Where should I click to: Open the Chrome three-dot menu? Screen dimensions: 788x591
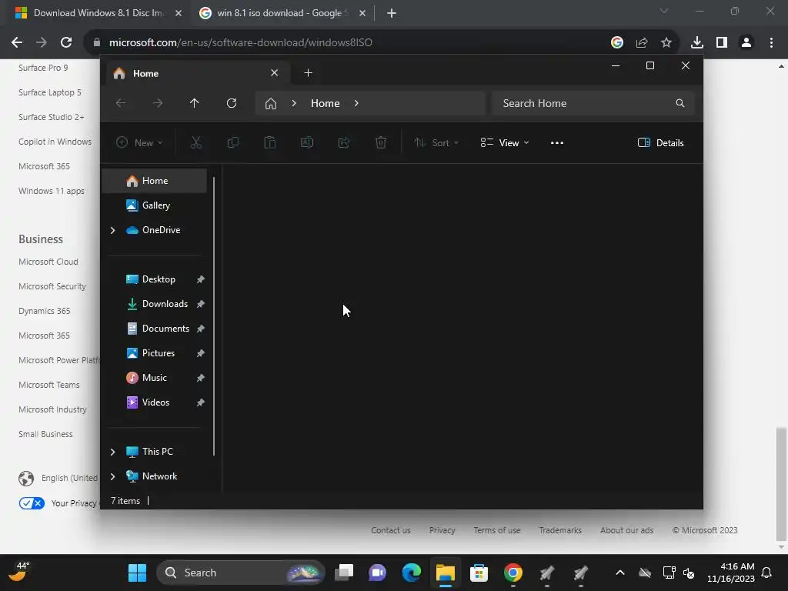click(x=771, y=43)
